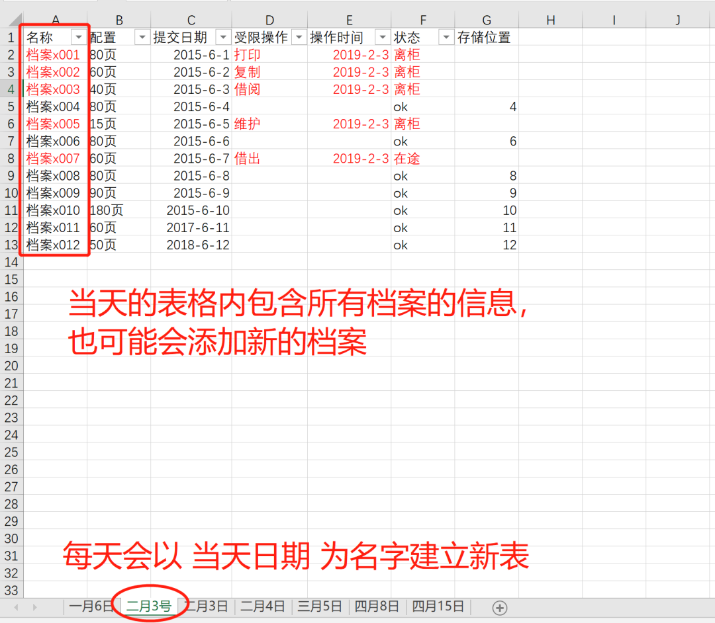Select cell containing 档案x010

point(55,210)
